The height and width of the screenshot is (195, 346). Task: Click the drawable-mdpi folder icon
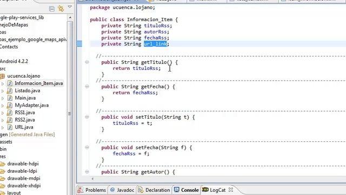(2, 179)
